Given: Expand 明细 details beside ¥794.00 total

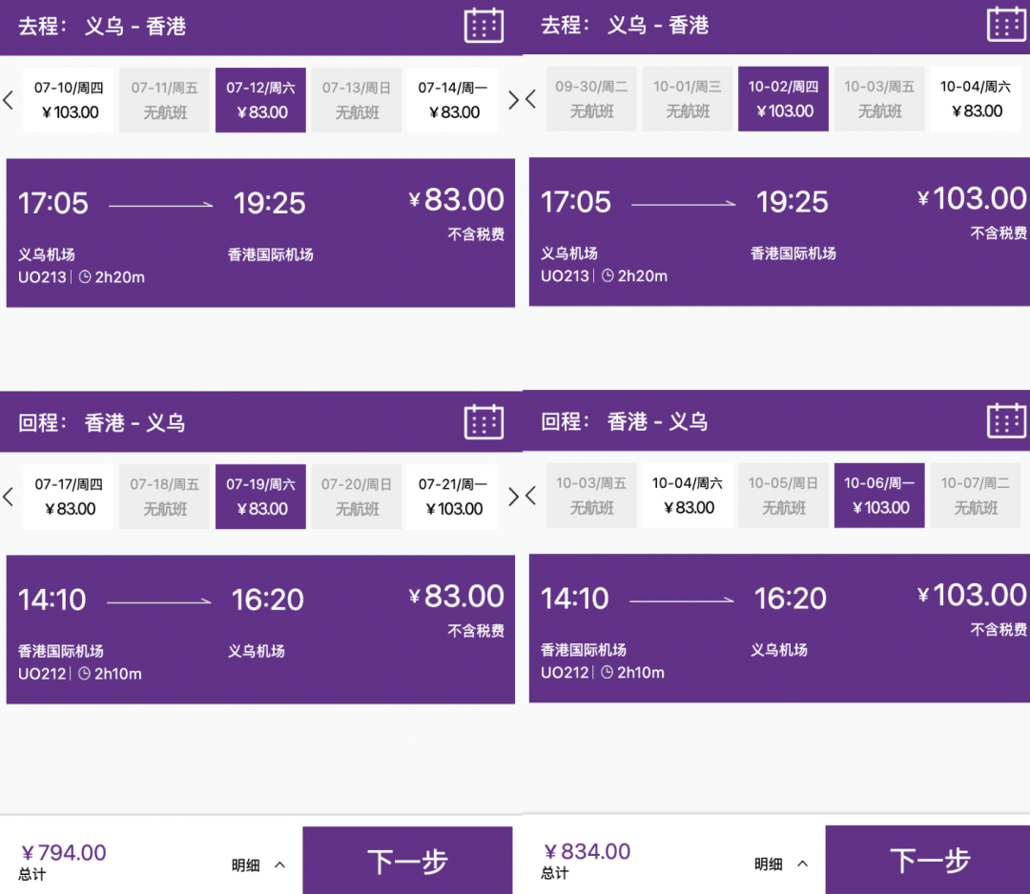Looking at the screenshot, I should (x=258, y=865).
